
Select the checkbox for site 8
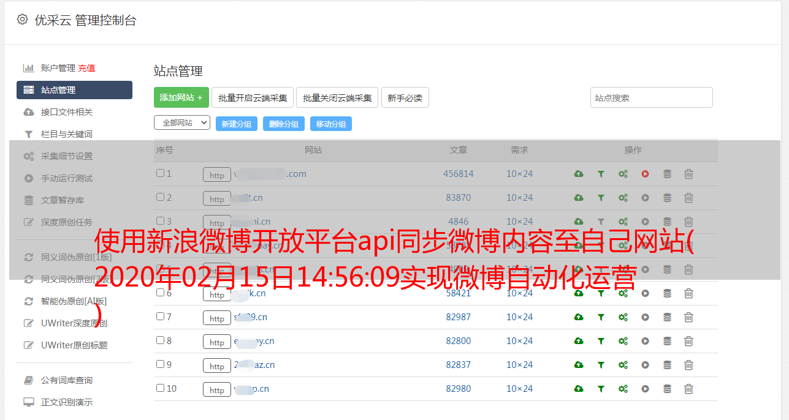point(160,340)
